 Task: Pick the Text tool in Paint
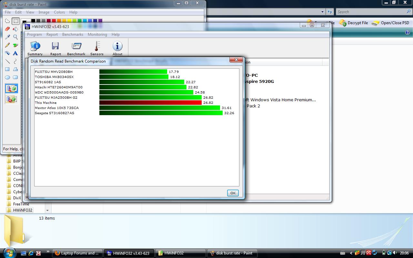pos(15,53)
